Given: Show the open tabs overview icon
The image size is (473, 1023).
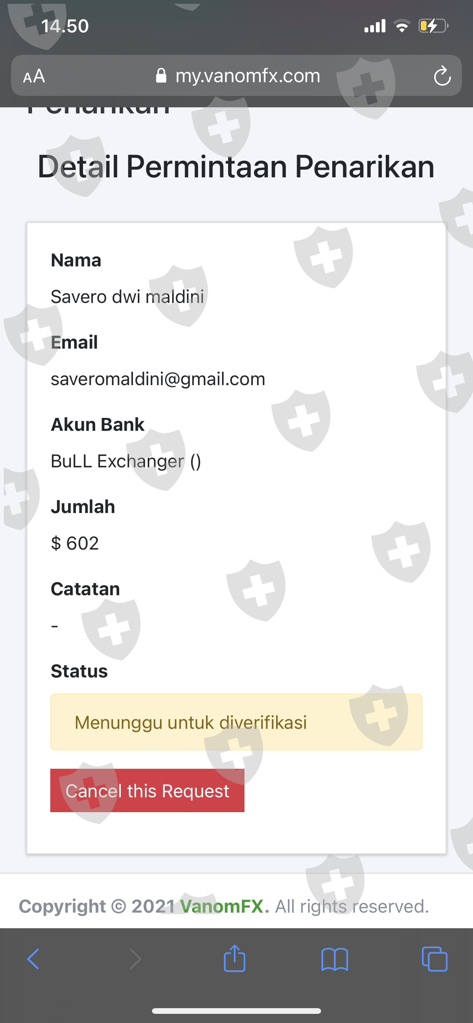Looking at the screenshot, I should coord(435,959).
